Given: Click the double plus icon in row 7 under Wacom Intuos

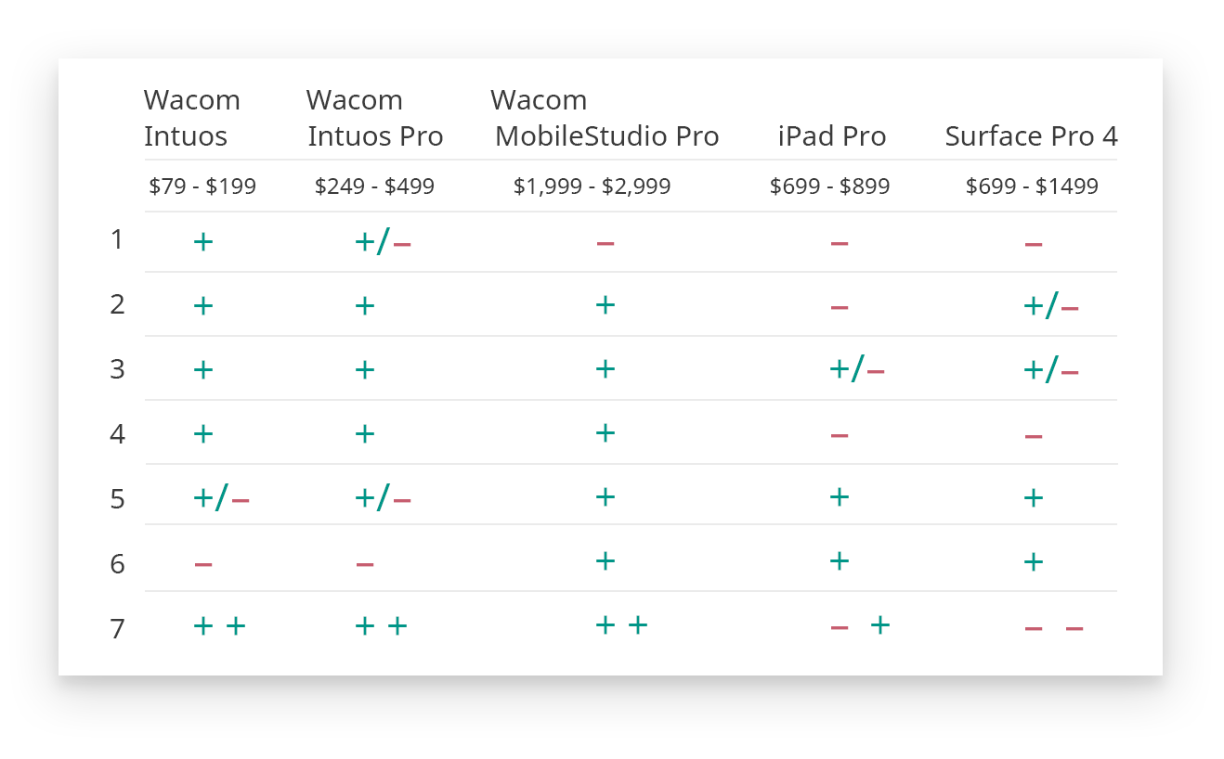Looking at the screenshot, I should pos(219,626).
